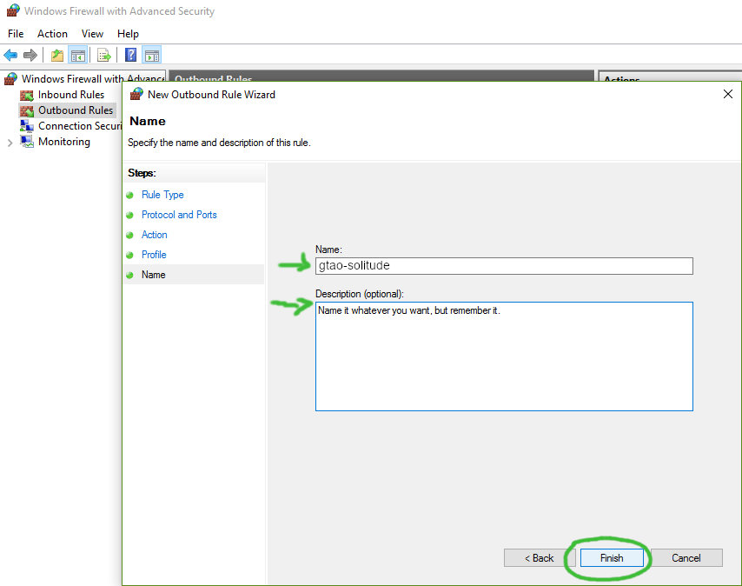742x586 pixels.
Task: Click the New Outbound Rule Wizard firewall icon
Action: tap(136, 94)
